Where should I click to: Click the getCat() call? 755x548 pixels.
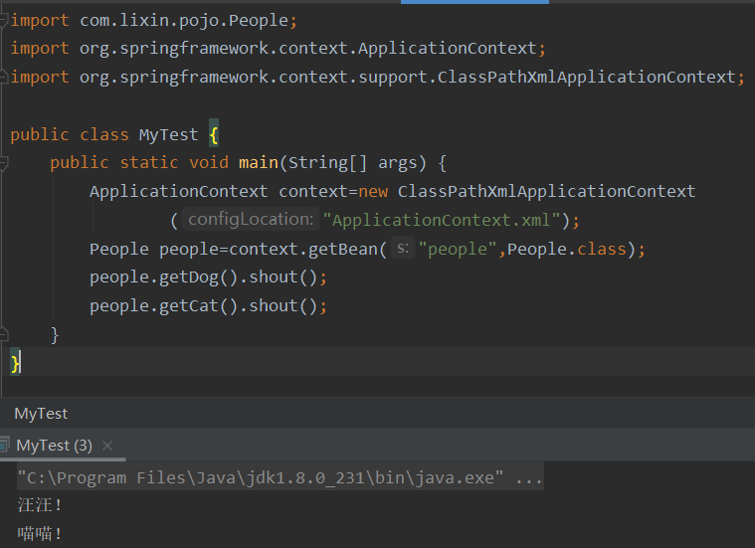pos(198,305)
